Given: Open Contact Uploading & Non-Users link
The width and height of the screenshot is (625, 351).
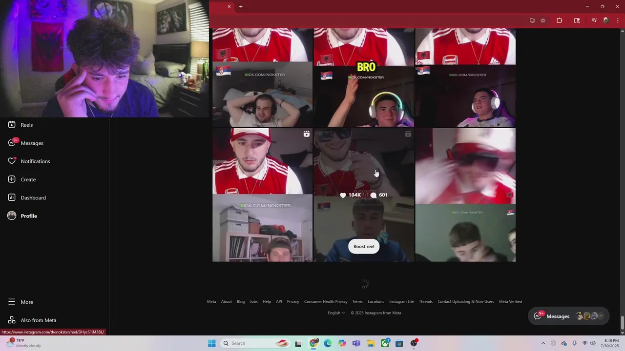Looking at the screenshot, I should pyautogui.click(x=466, y=301).
